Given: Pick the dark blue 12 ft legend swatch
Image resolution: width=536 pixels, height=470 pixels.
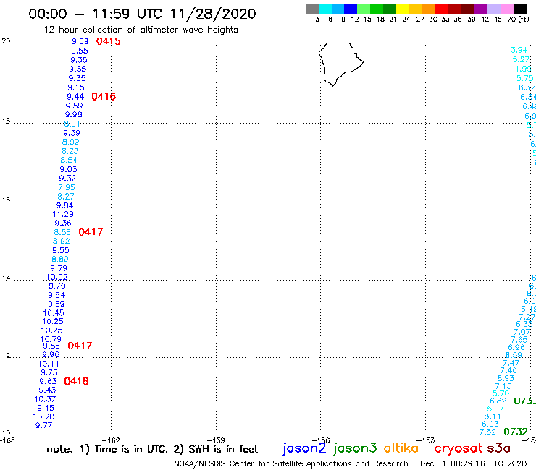Looking at the screenshot, I should (x=351, y=9).
